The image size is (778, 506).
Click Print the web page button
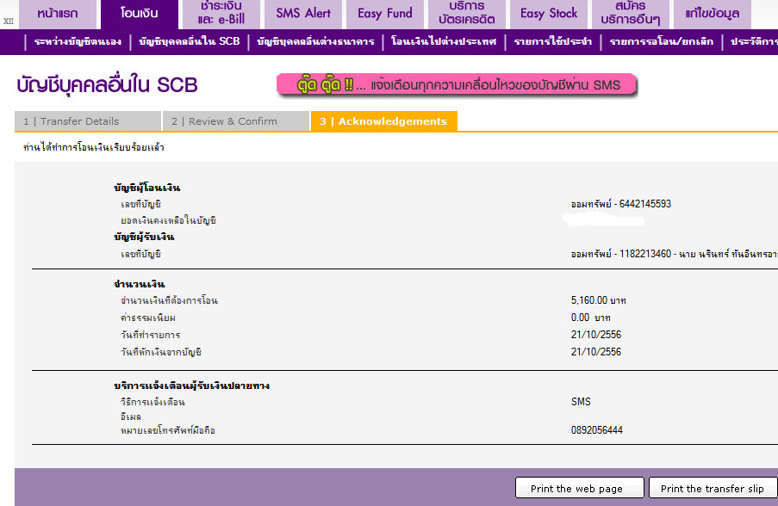(580, 488)
